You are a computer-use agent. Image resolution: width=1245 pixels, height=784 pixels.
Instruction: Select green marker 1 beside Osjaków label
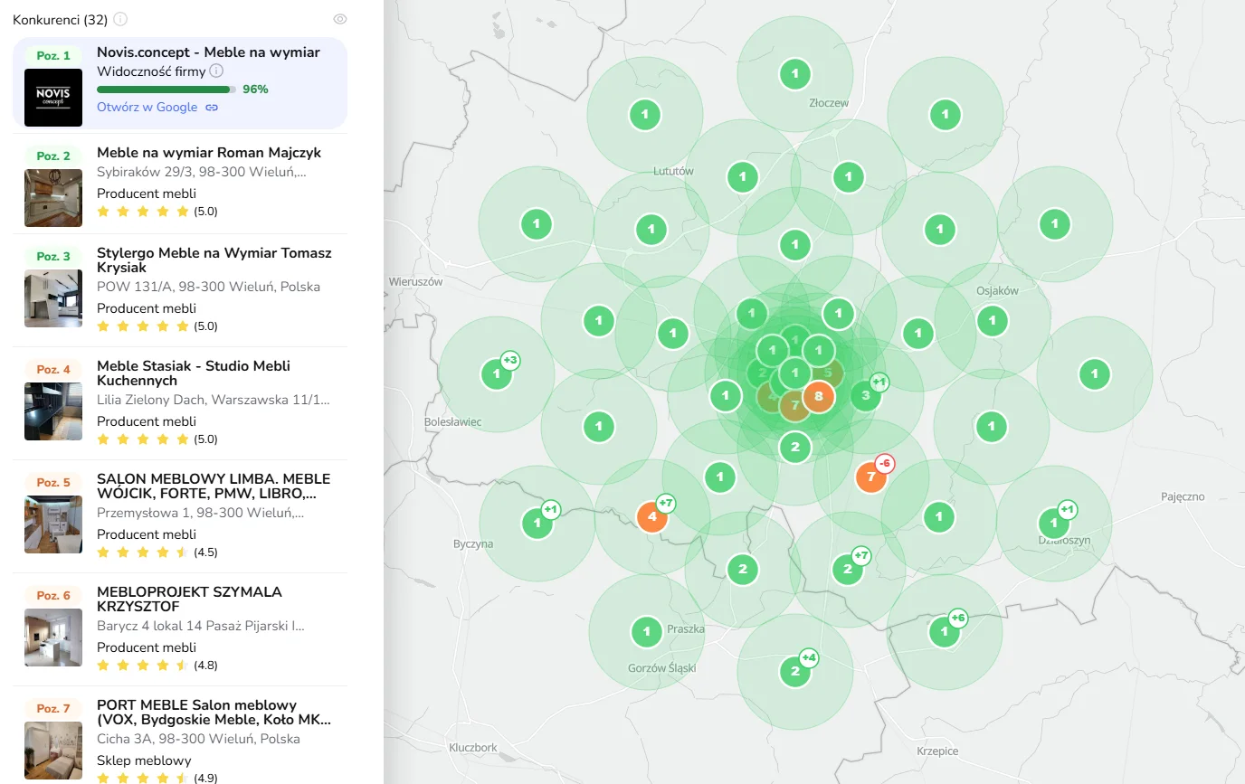coord(993,320)
